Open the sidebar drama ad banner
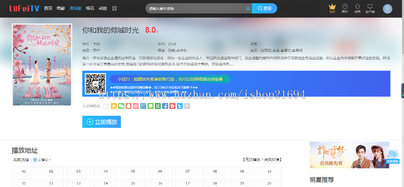 pos(349,155)
